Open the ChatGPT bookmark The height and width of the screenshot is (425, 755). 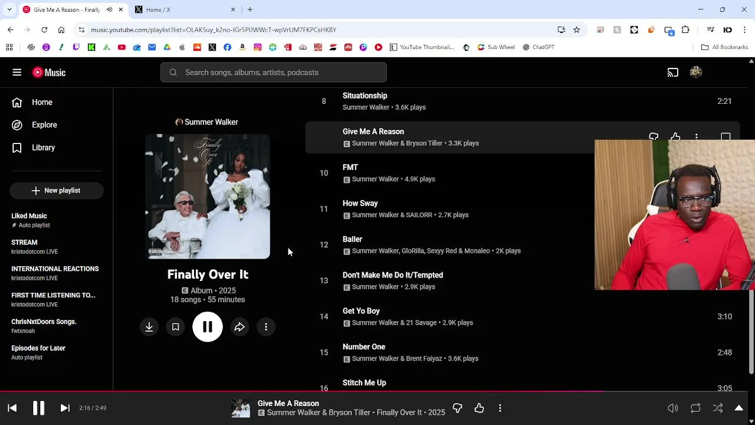[539, 47]
